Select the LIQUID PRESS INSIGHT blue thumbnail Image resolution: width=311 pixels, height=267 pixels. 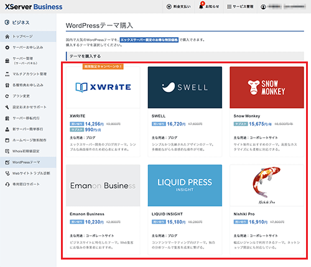tap(185, 186)
